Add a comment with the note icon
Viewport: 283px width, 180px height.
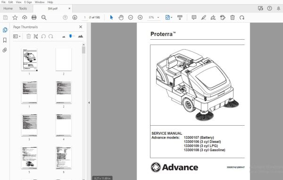click(194, 17)
